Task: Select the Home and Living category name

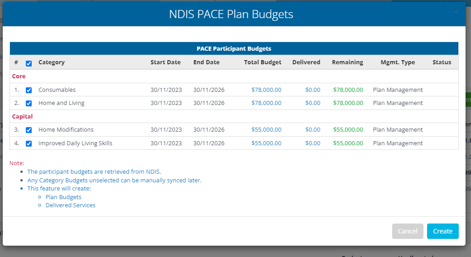Action: click(61, 103)
